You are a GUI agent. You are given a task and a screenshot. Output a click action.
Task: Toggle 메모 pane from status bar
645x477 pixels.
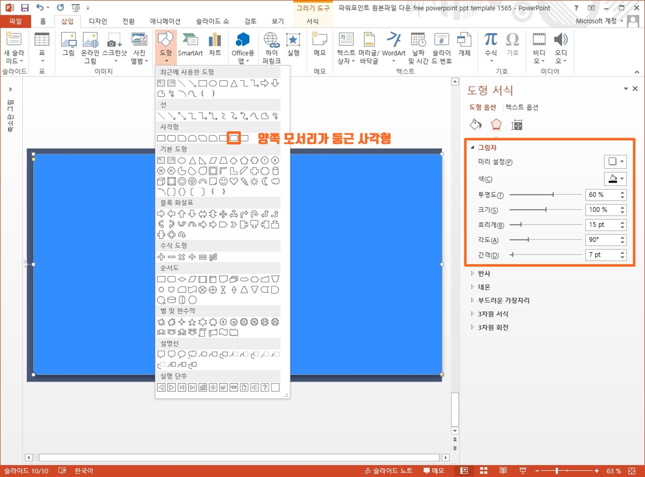(434, 471)
